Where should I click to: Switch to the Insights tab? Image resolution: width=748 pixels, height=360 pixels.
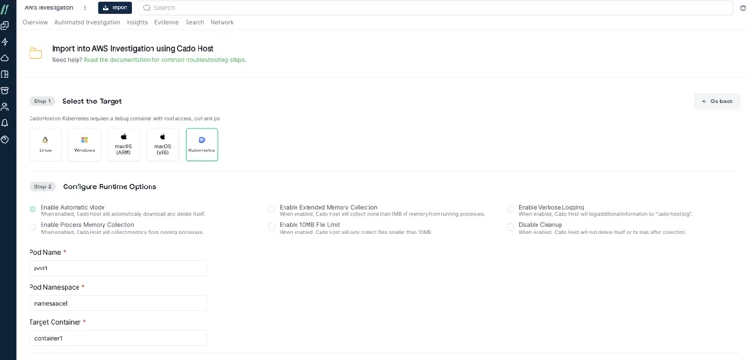pos(137,22)
